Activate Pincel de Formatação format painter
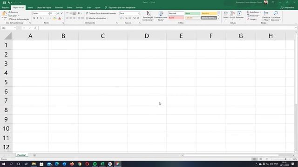 click(x=19, y=19)
